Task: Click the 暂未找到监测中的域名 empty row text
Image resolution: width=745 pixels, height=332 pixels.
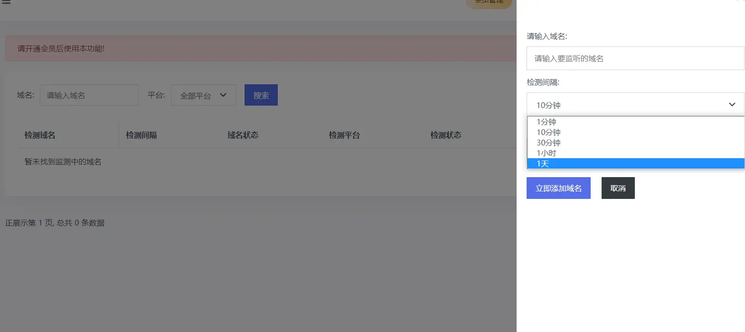Action: [x=63, y=162]
